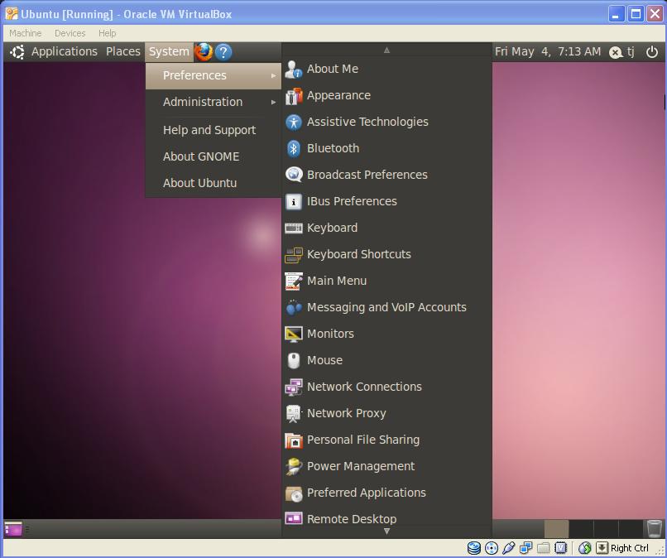Open Keyboard Shortcuts preferences

coord(358,254)
